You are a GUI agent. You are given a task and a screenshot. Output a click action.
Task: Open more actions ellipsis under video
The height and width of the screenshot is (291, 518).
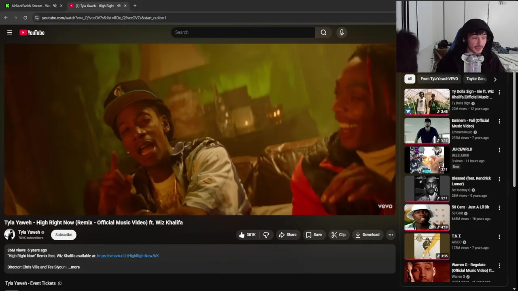[x=391, y=235]
